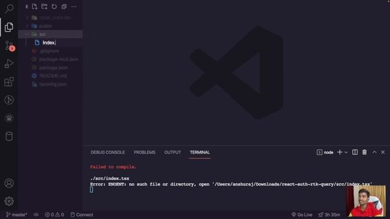Viewport: 390px width, 219px height.
Task: Open the Explorer view icon
Action: pos(9,27)
